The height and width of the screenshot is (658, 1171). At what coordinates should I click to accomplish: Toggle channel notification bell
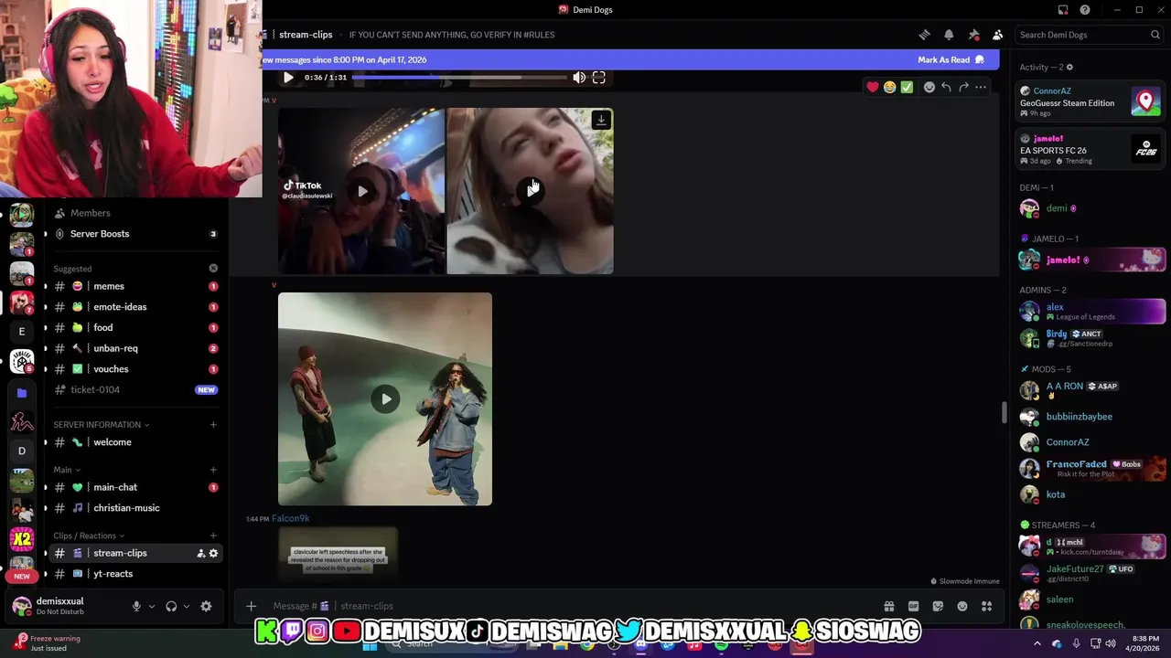pyautogui.click(x=949, y=35)
